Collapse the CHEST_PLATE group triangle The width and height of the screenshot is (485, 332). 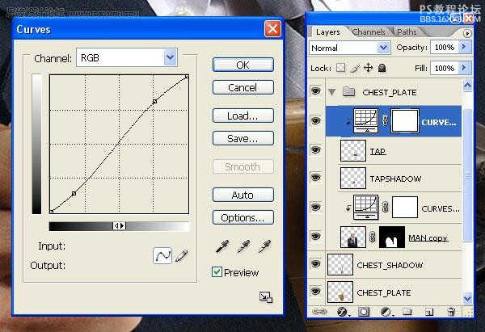pos(332,92)
